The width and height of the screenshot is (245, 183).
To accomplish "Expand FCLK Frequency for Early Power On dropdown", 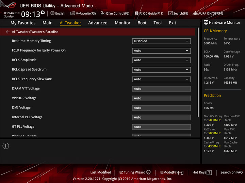I will (x=161, y=50).
